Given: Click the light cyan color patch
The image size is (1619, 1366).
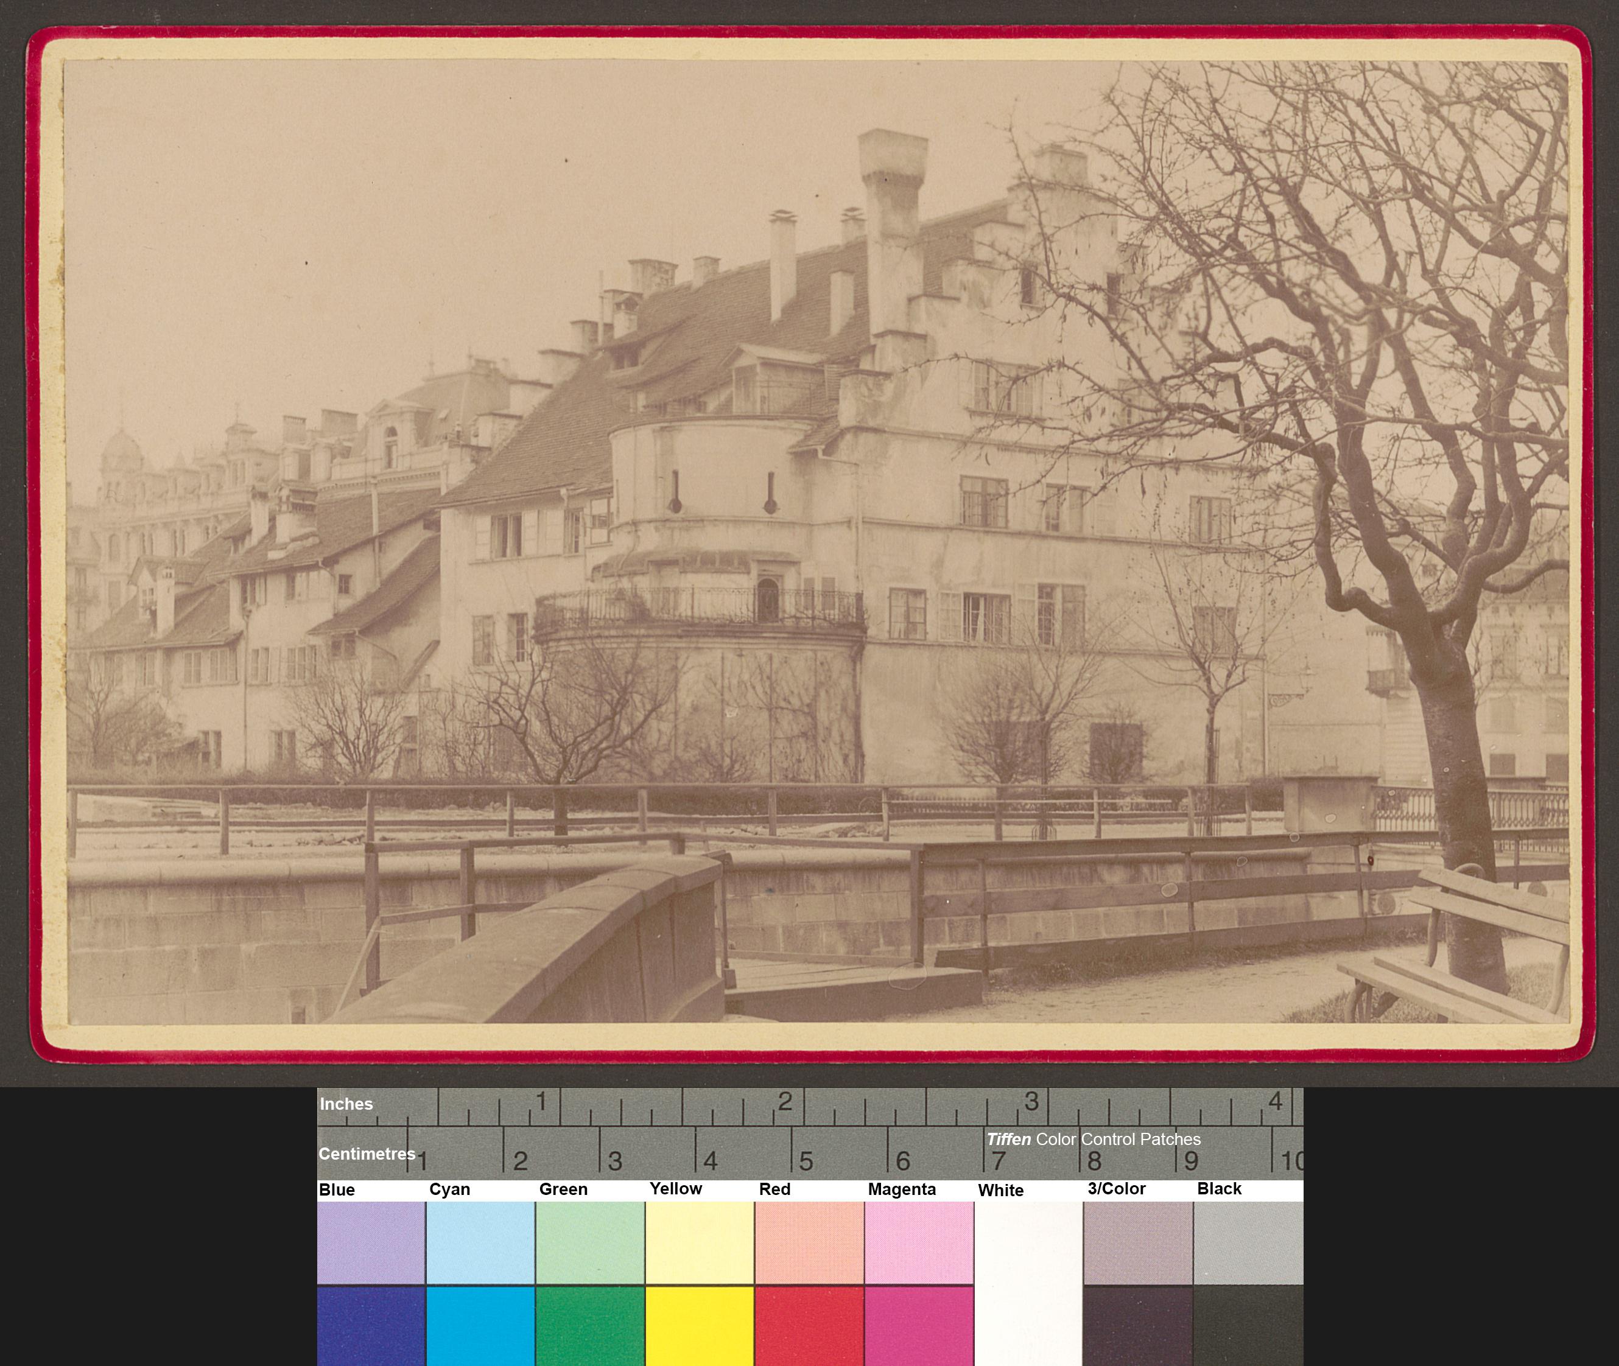Looking at the screenshot, I should (x=480, y=1242).
